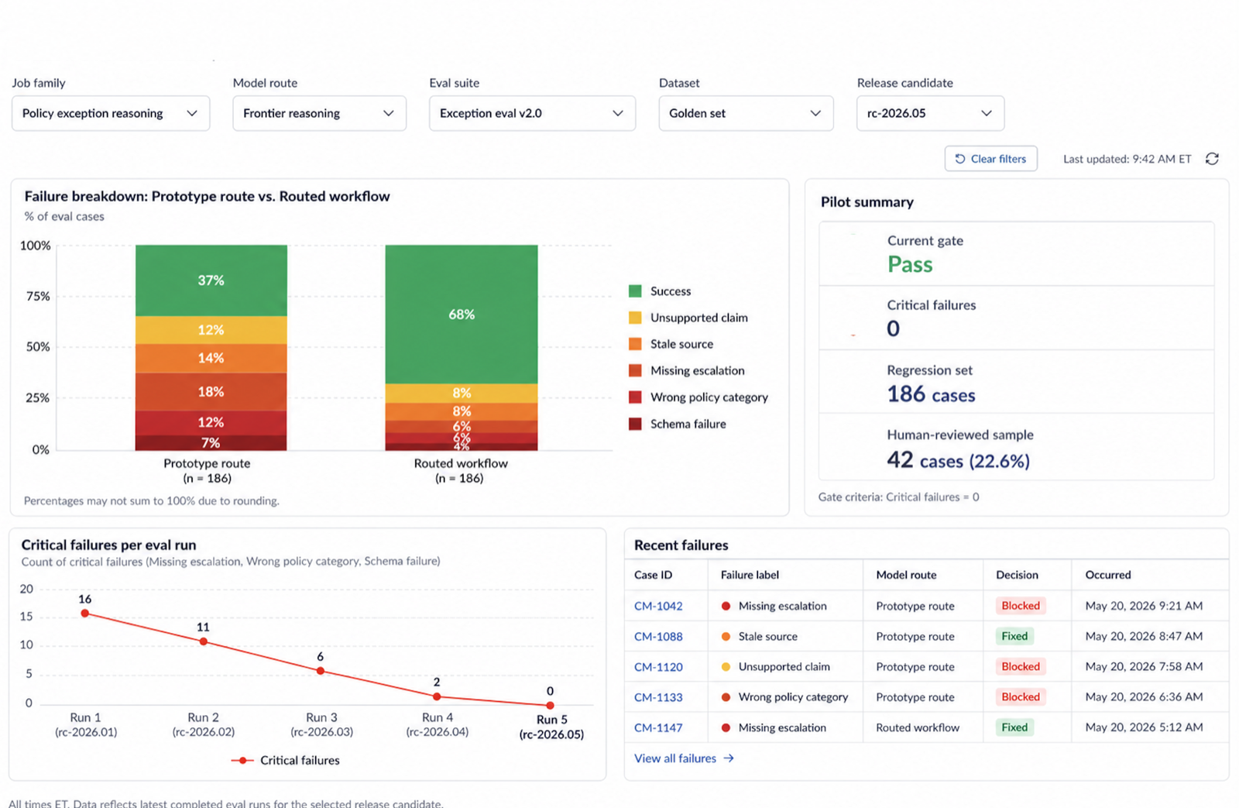Click the Last updated: 9:42 AM ET text
This screenshot has height=808, width=1239.
pyautogui.click(x=1127, y=159)
